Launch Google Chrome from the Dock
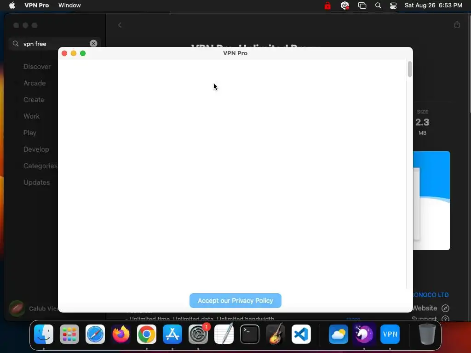 147,334
